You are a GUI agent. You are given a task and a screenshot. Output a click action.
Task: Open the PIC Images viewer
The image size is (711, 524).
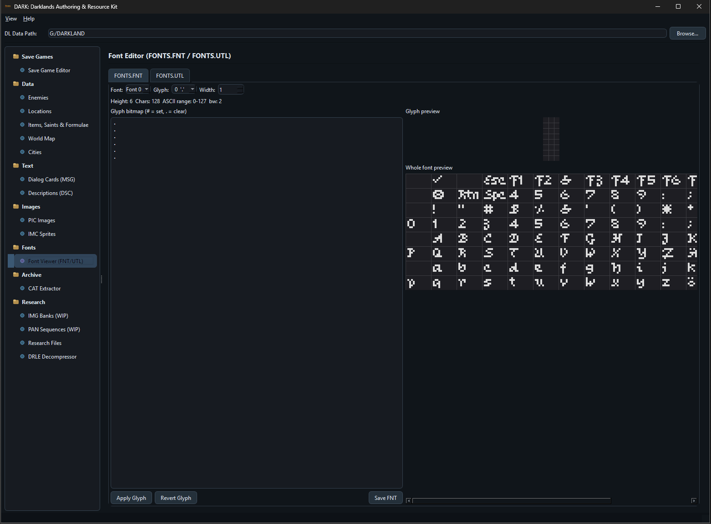tap(41, 220)
